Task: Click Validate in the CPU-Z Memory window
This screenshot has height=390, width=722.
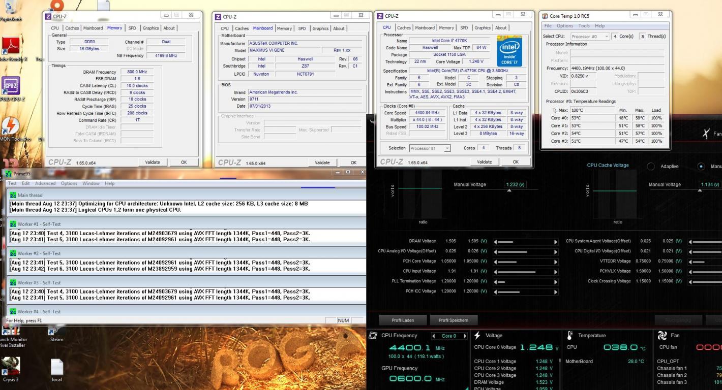Action: click(x=153, y=162)
